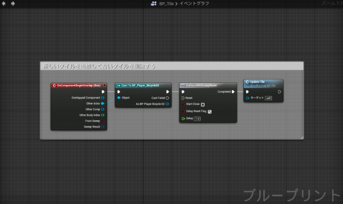The width and height of the screenshot is (343, 204).
Task: Click the ターゲット input pin on Update Tile
Action: pyautogui.click(x=247, y=98)
